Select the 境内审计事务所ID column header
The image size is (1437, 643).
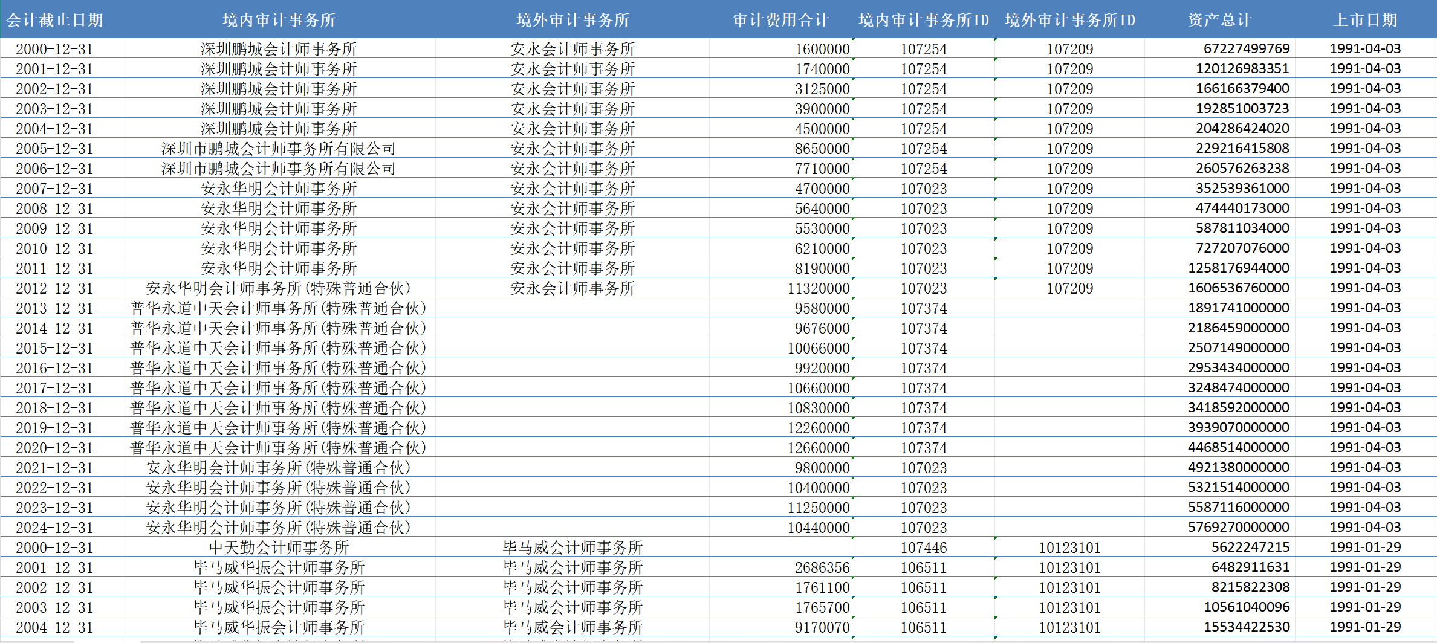[x=924, y=20]
